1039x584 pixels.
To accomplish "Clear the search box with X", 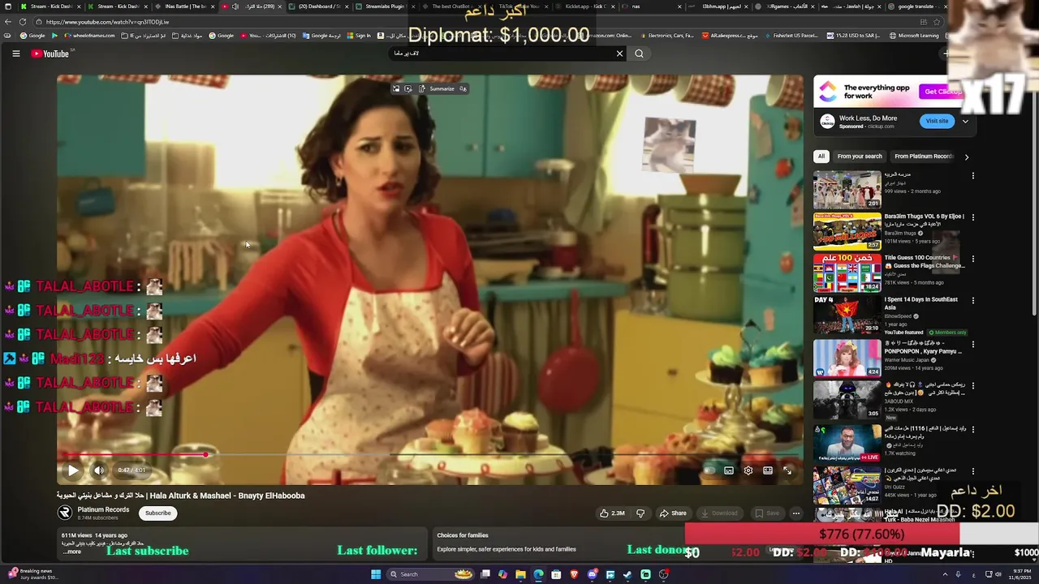I will (619, 54).
